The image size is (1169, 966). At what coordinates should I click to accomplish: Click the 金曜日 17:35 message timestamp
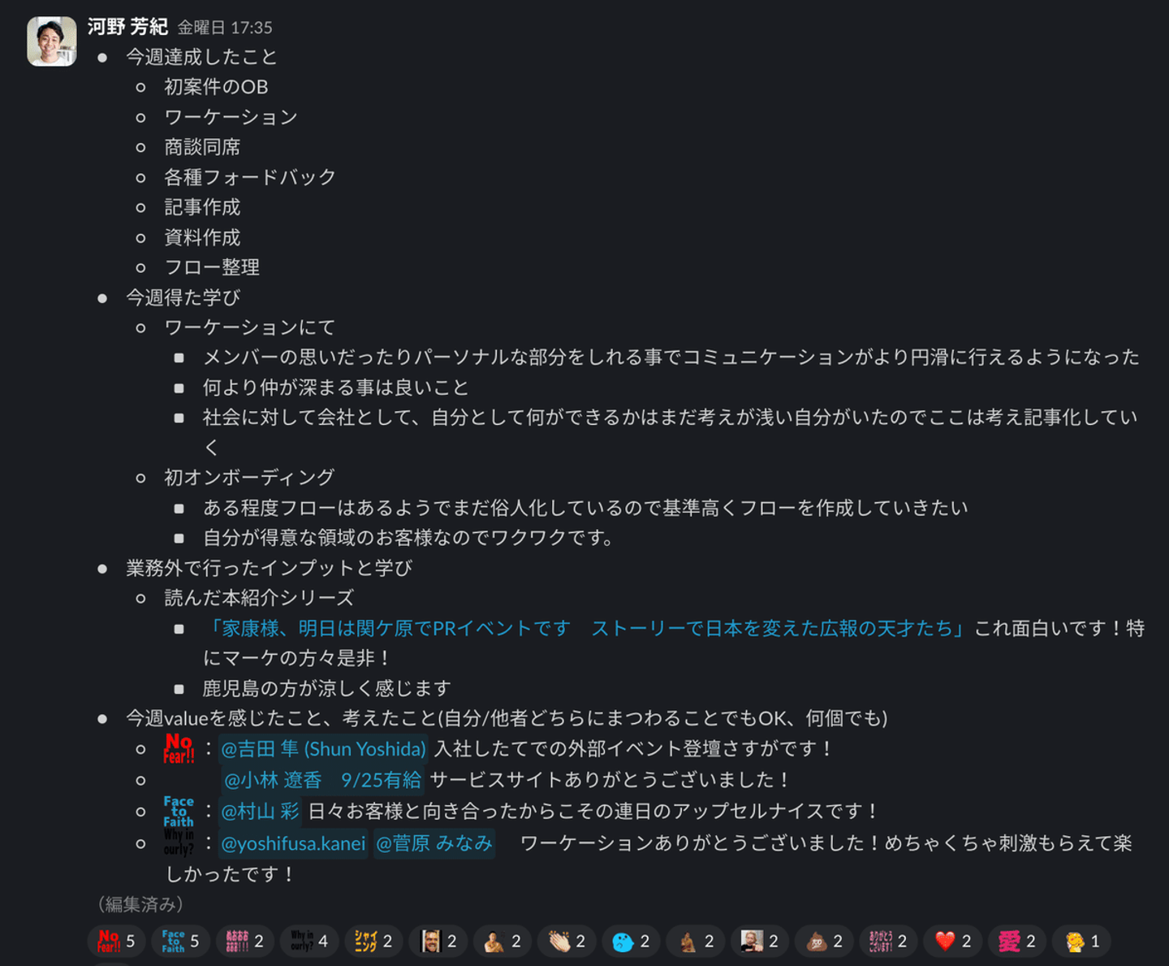click(225, 28)
